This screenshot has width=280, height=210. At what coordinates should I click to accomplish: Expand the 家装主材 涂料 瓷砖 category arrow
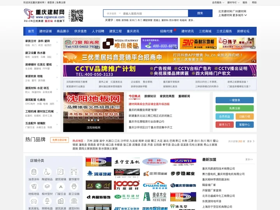57,42
